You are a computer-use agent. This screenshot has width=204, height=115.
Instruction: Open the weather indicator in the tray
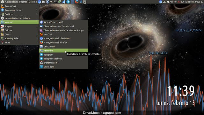tap(168, 2)
